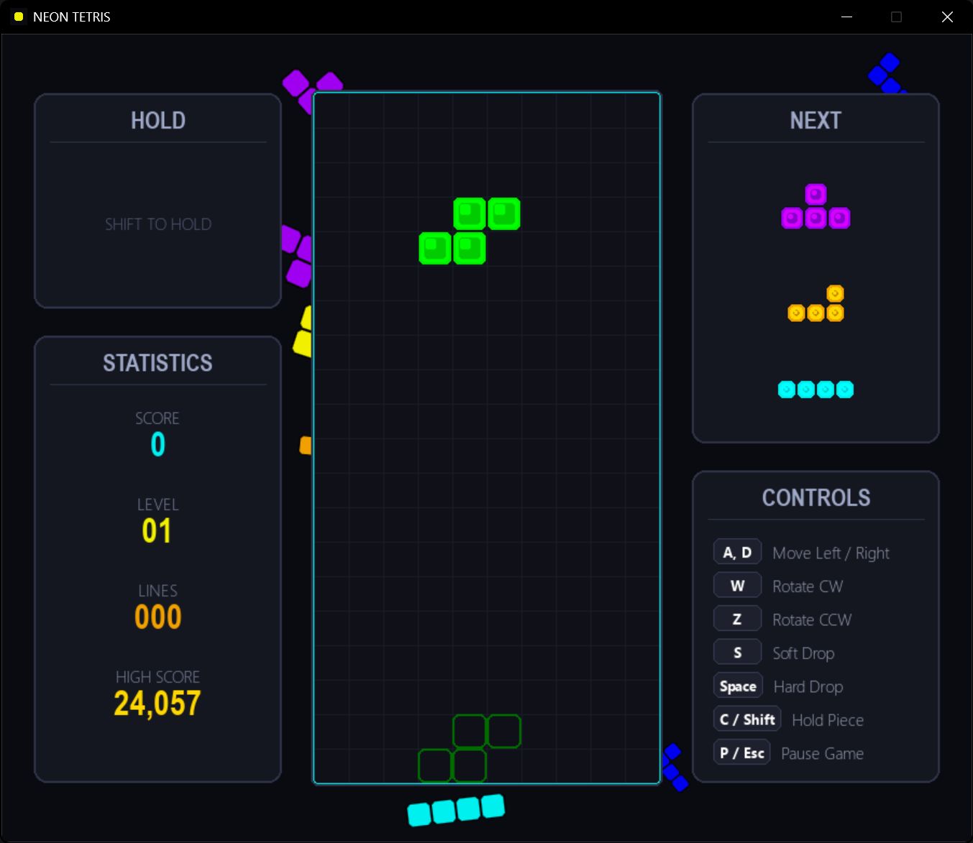Click the C / Shift key badge
Screen dimensions: 973x843
coord(747,719)
